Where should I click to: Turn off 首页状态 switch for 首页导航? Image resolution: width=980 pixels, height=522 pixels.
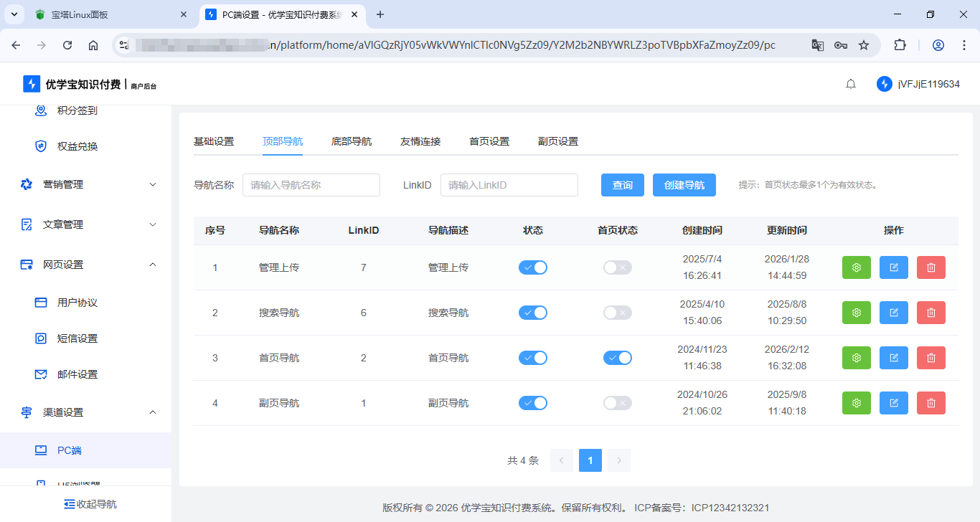(x=617, y=358)
